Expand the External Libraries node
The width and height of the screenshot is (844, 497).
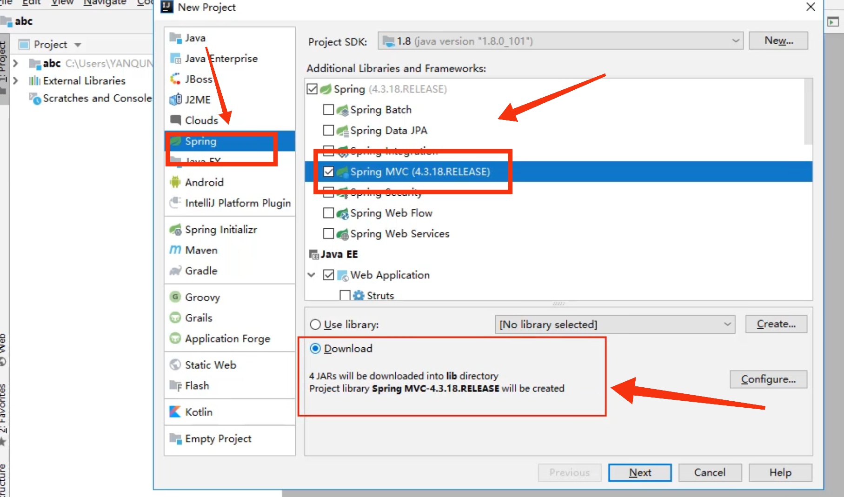coord(15,81)
